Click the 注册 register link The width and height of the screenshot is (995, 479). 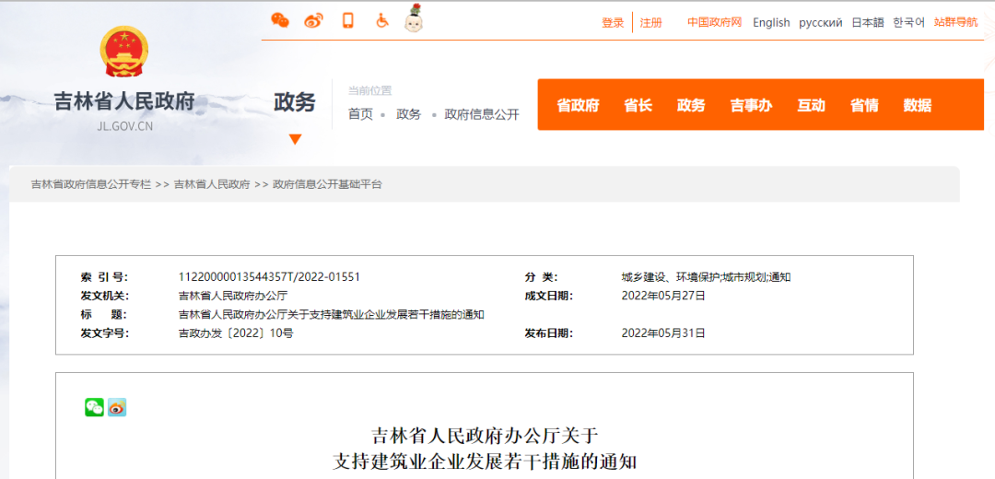651,22
